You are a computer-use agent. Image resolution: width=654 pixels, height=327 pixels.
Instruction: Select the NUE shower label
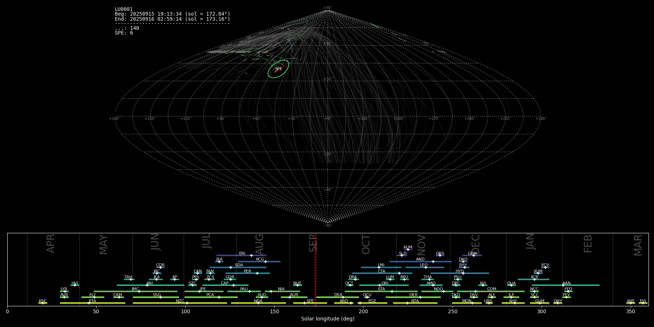[x=297, y=283]
